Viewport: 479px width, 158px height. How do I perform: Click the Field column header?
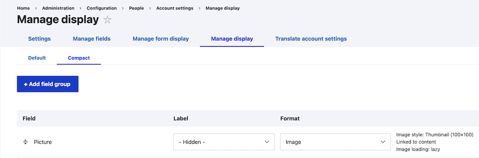[x=29, y=118]
